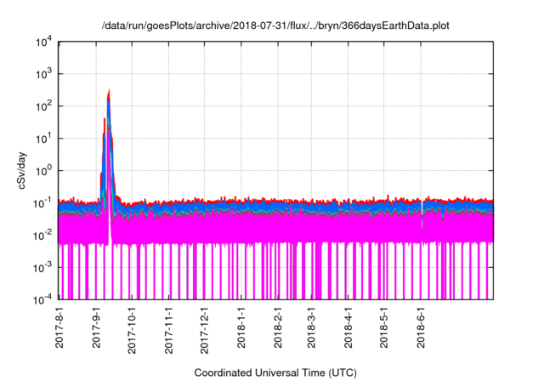Screen dimensions: 544x381
Task: Click the 10^0 y-axis tick label
Action: (42, 170)
